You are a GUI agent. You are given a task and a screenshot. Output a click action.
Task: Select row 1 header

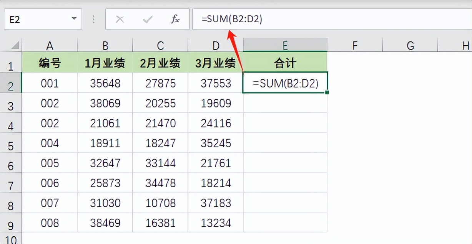click(x=11, y=63)
